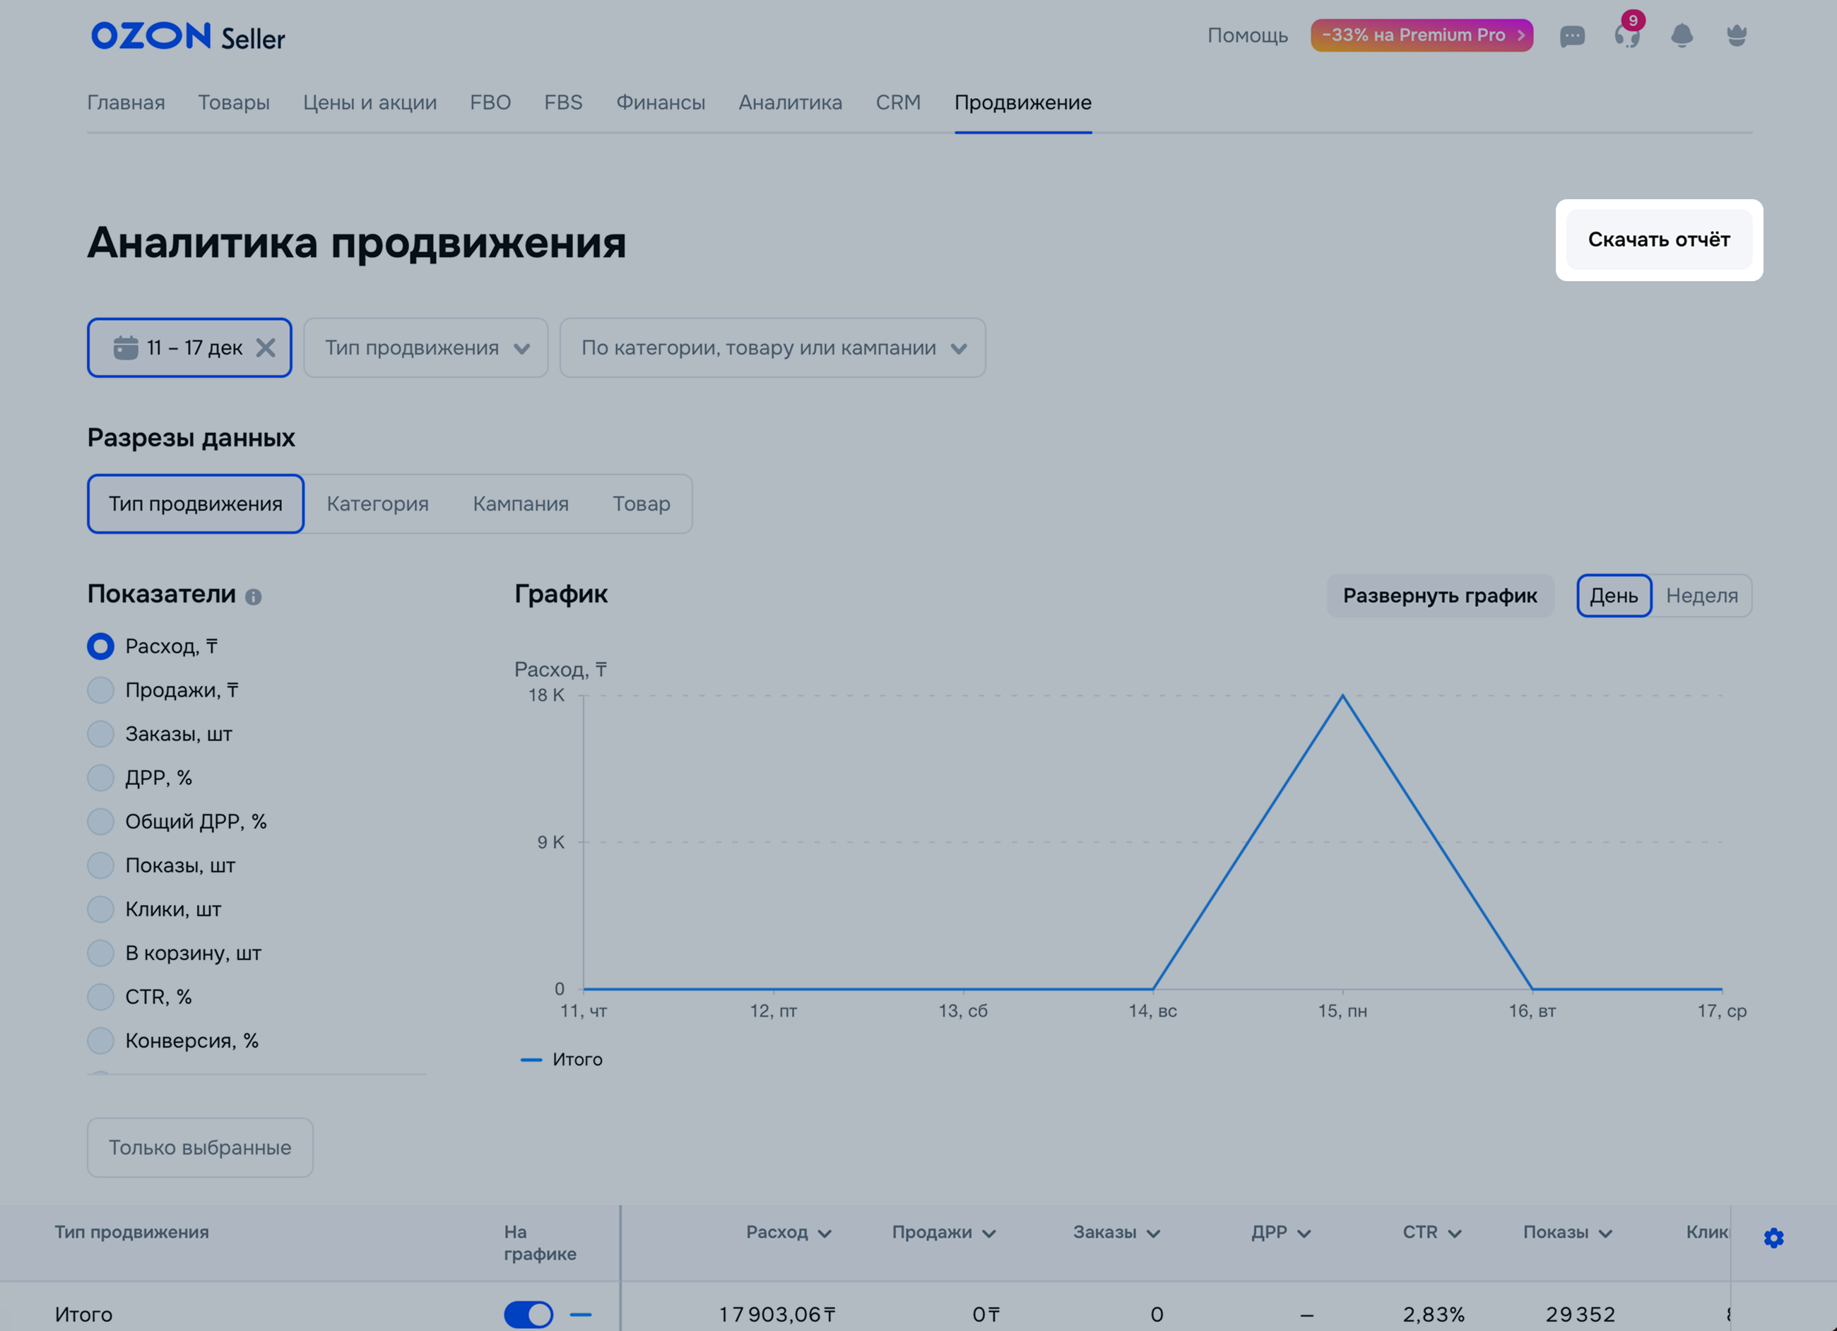1837x1331 pixels.
Task: Switch to the Аналитика menu tab
Action: click(790, 103)
